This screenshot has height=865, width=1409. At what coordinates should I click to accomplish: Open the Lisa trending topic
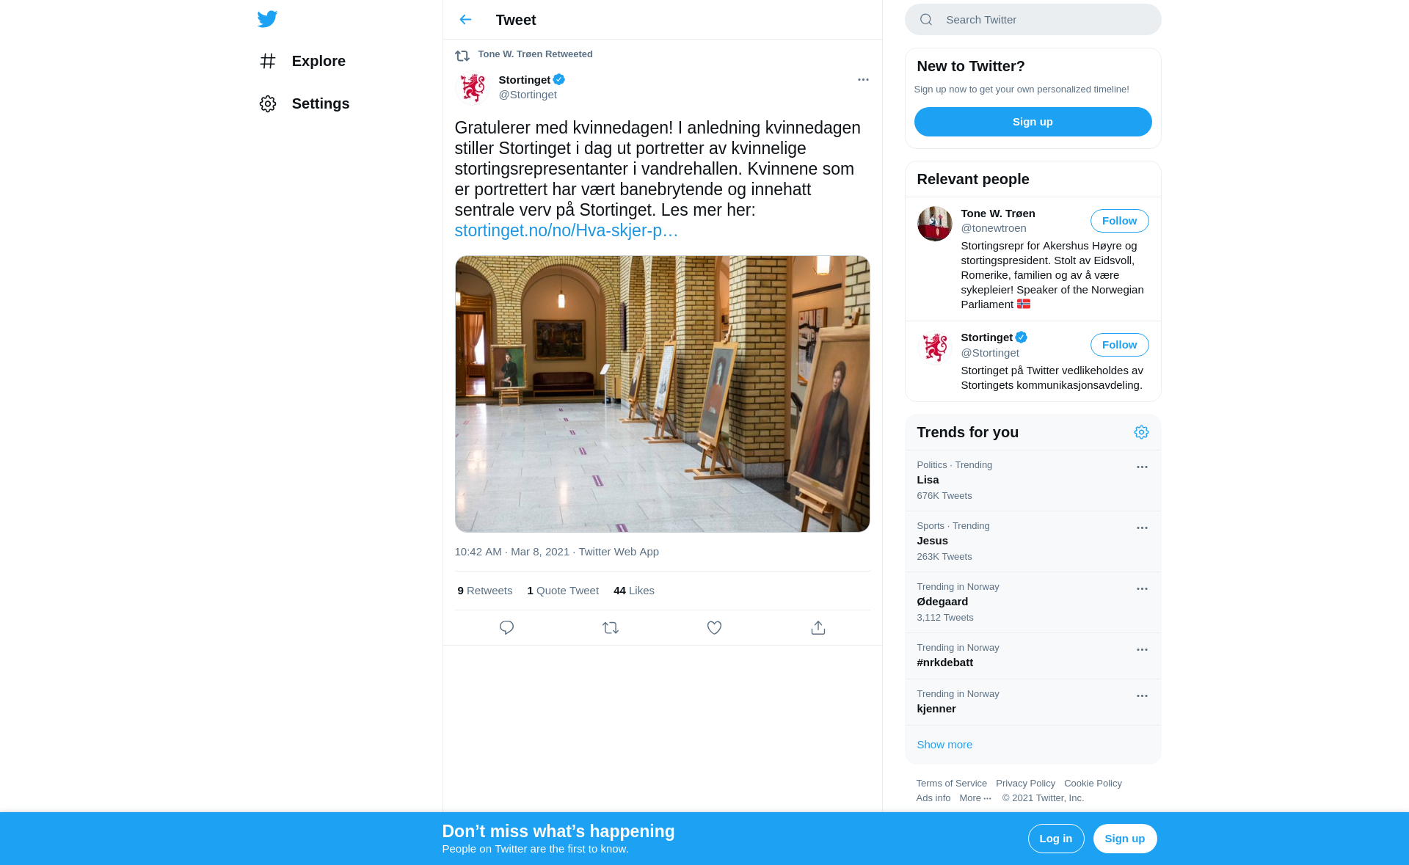coord(1033,481)
